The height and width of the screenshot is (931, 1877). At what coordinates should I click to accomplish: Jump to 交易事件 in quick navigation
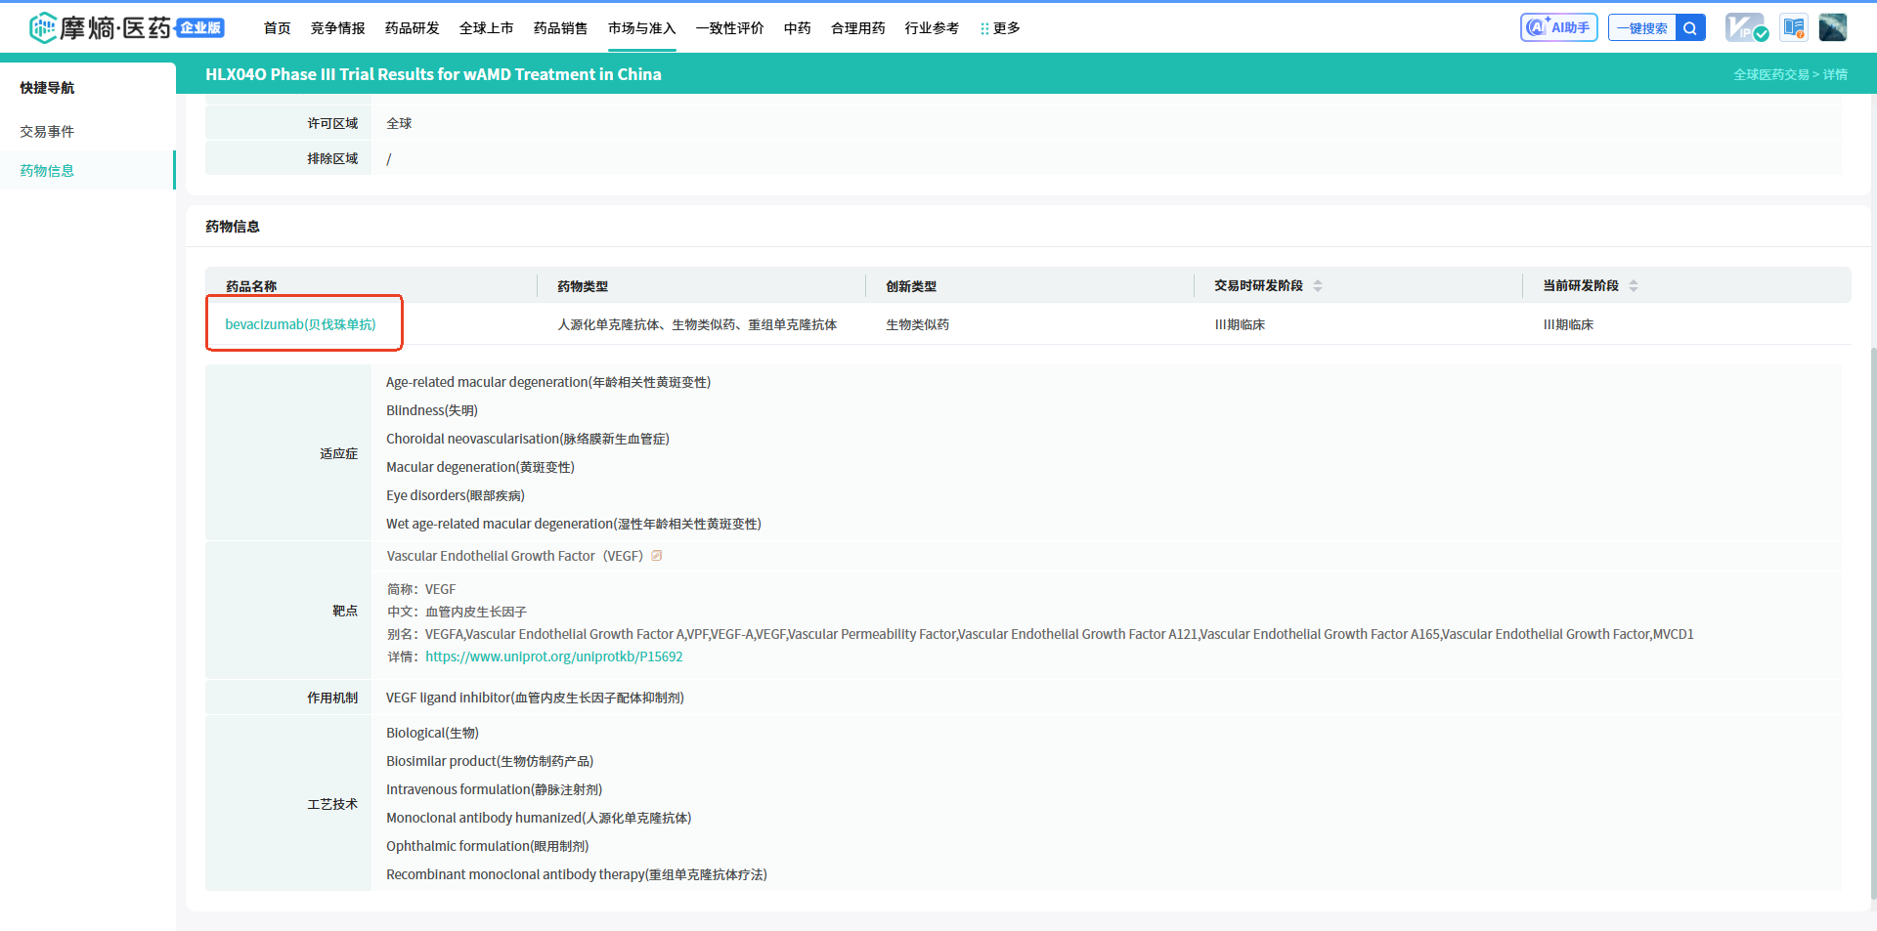[x=47, y=131]
